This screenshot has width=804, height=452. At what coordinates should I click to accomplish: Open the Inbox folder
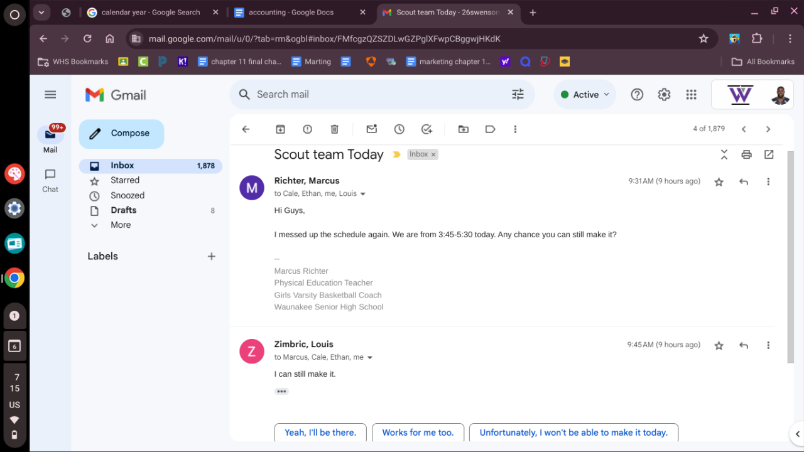150,166
